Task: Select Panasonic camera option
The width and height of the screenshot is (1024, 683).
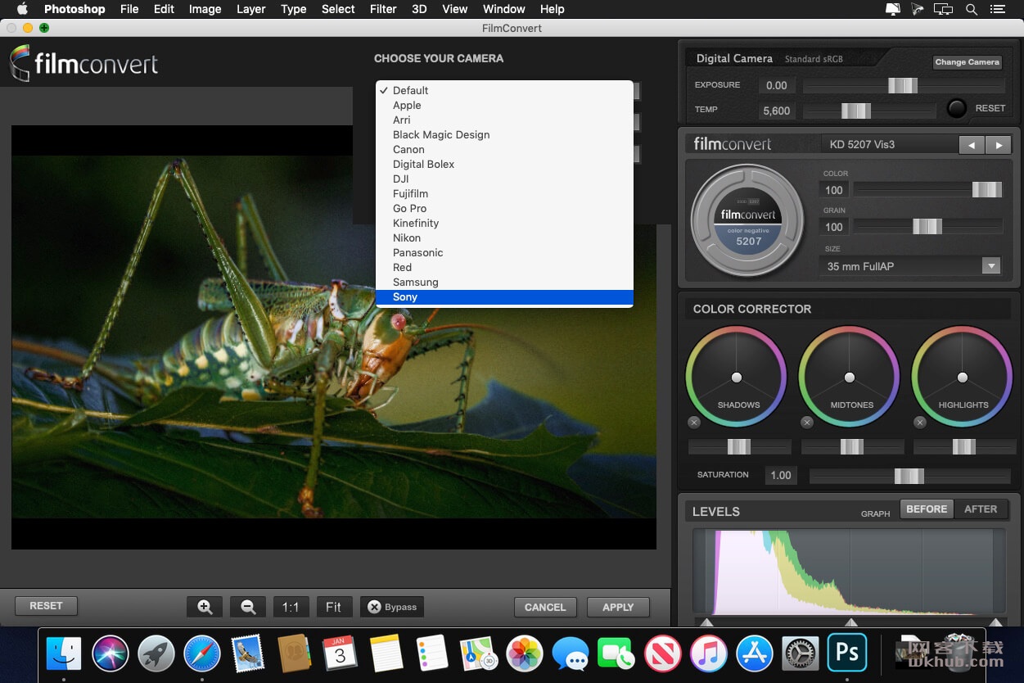Action: click(x=504, y=252)
